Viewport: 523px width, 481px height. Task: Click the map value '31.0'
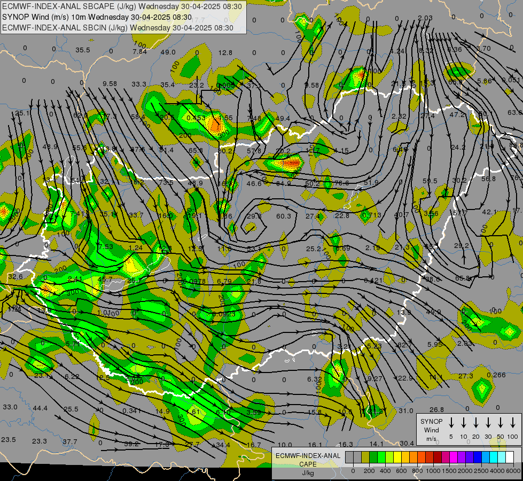[406, 410]
